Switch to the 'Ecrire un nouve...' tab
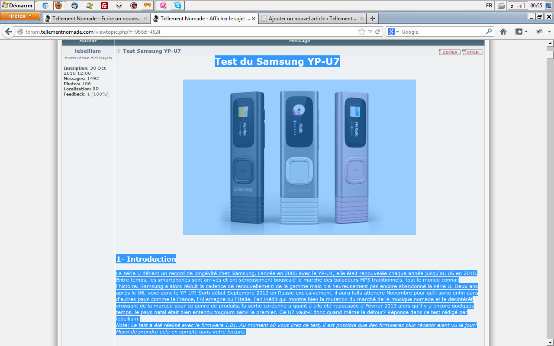The width and height of the screenshot is (554, 346). 97,19
